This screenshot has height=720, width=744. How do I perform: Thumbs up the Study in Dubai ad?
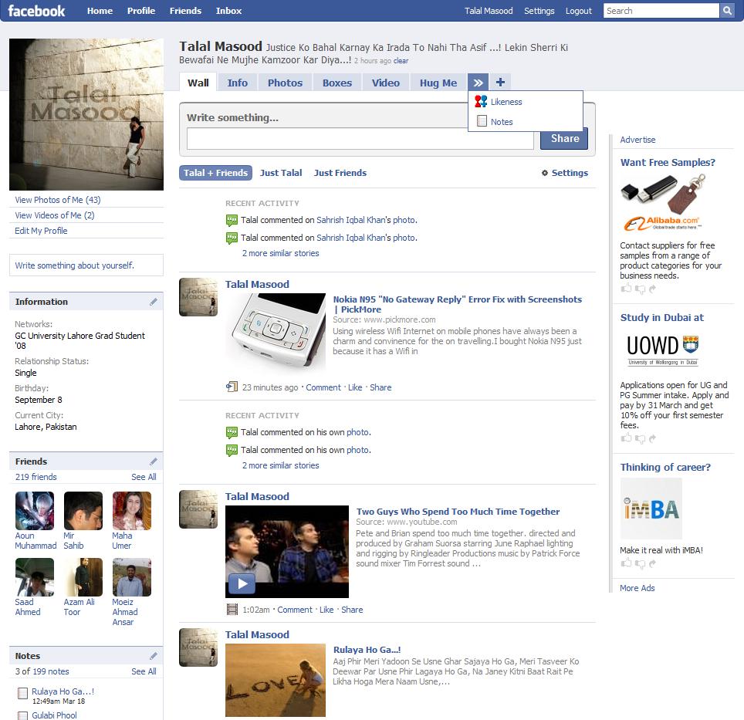click(627, 438)
